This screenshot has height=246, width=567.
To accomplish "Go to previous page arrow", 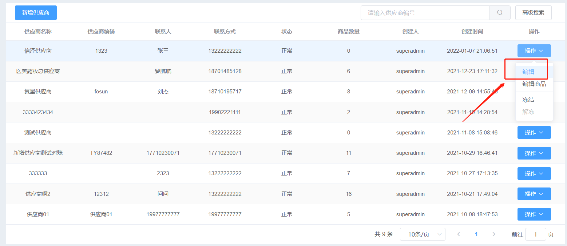I will (459, 234).
